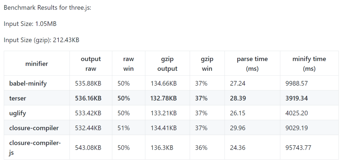Select the uglify row label
This screenshot has width=342, height=165.
coord(18,113)
